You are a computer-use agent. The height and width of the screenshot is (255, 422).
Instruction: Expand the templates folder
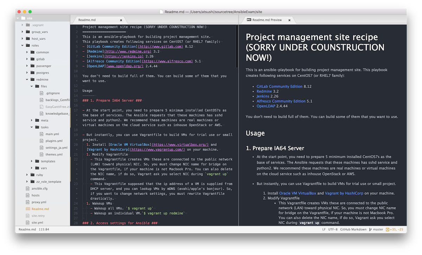[32, 161]
